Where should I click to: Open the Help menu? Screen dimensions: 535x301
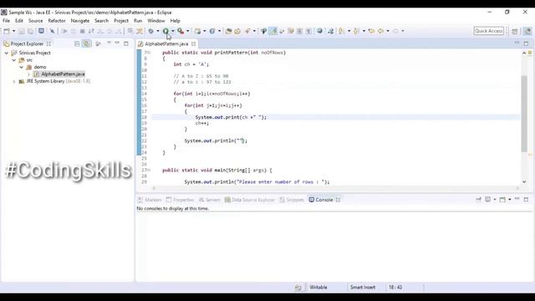(x=175, y=21)
